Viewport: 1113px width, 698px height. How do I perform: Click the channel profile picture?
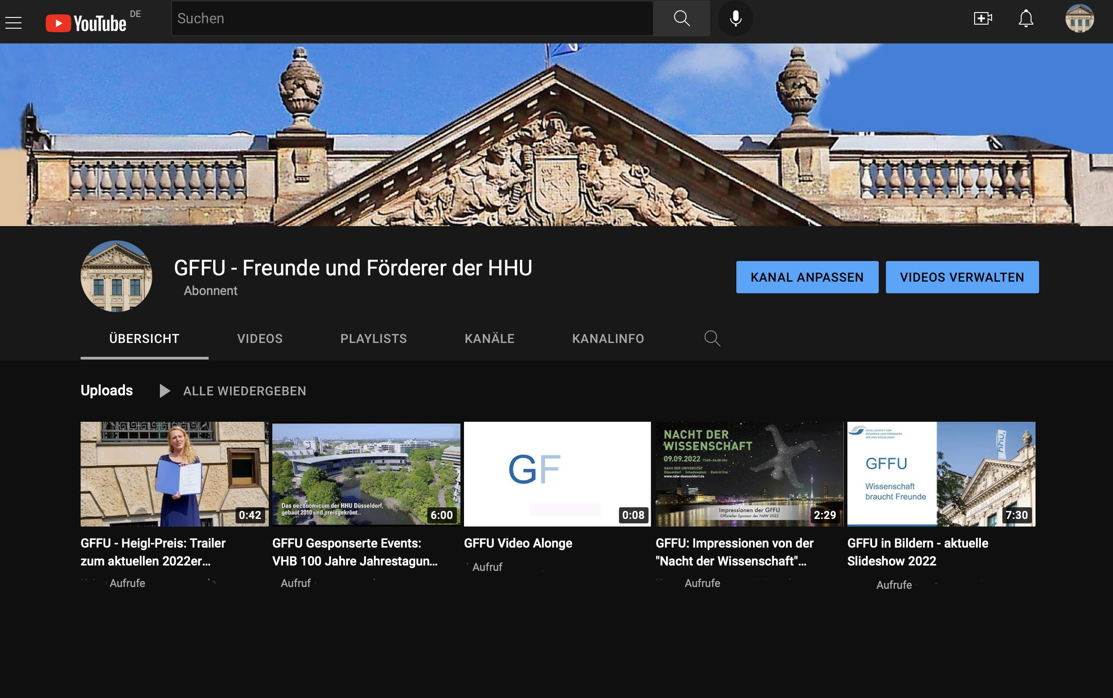[116, 276]
